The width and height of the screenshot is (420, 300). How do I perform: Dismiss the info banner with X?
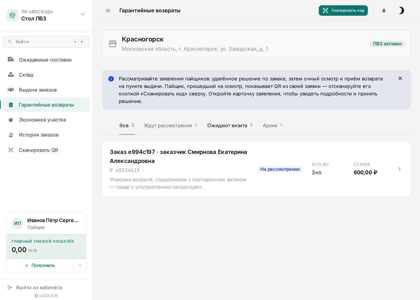click(x=400, y=78)
